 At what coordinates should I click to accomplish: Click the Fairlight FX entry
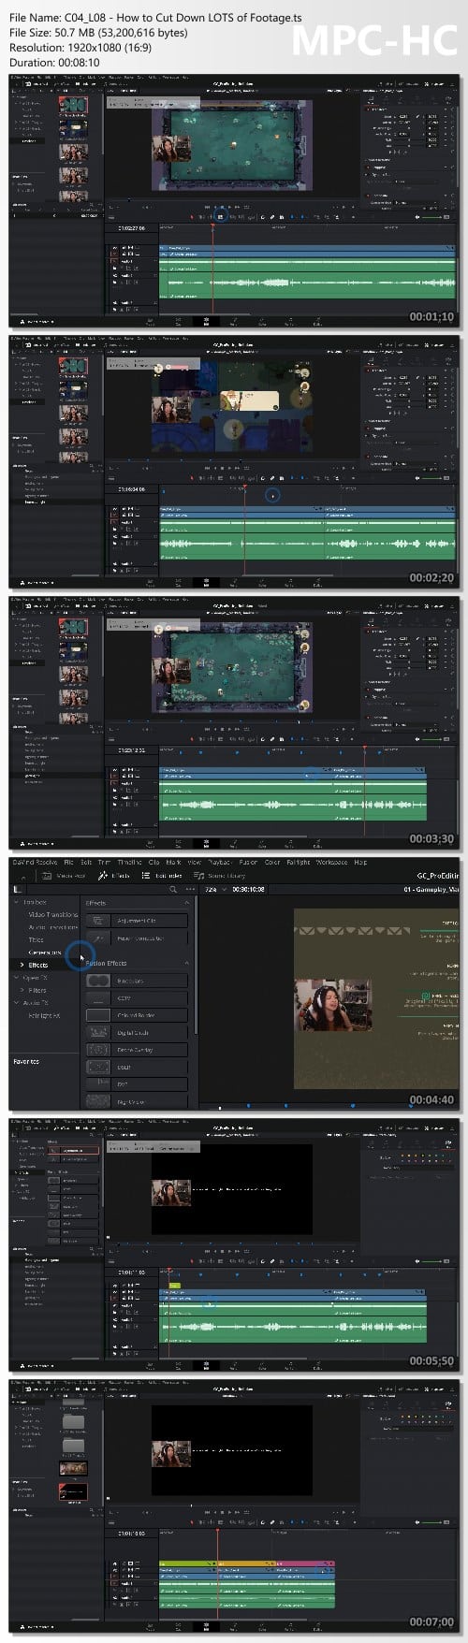(x=43, y=1015)
